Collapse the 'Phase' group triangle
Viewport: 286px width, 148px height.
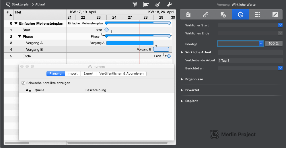click(x=20, y=36)
